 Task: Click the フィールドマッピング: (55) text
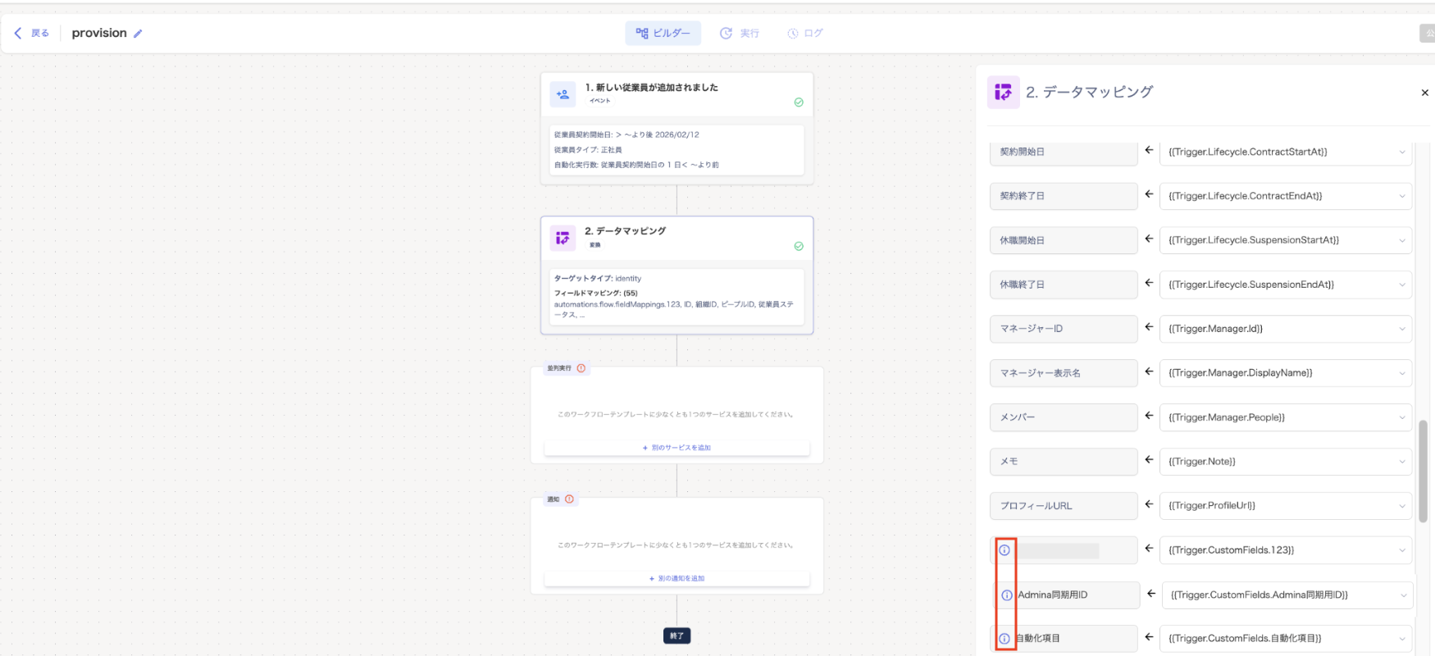pos(596,293)
